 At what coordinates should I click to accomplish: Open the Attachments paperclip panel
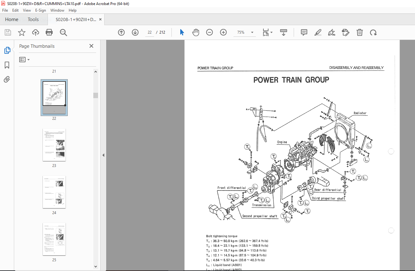click(x=7, y=80)
